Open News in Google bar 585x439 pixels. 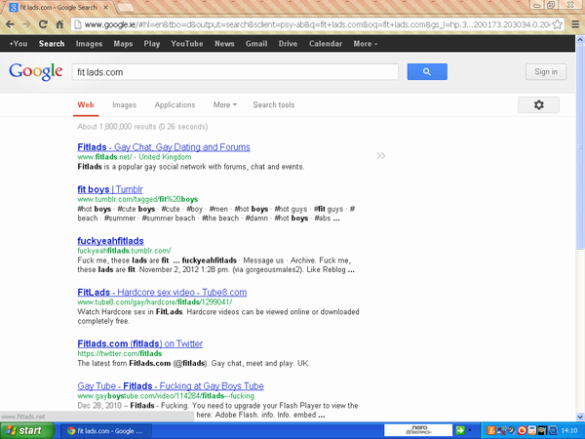[x=224, y=44]
